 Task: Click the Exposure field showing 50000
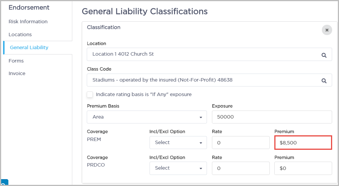point(272,117)
